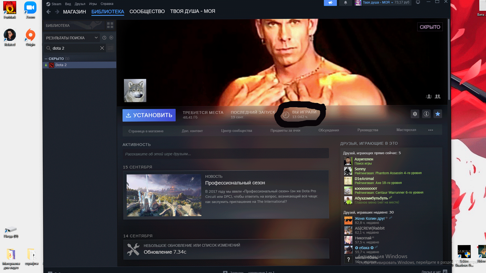Collapse the СКРЫТО category

tap(56, 59)
